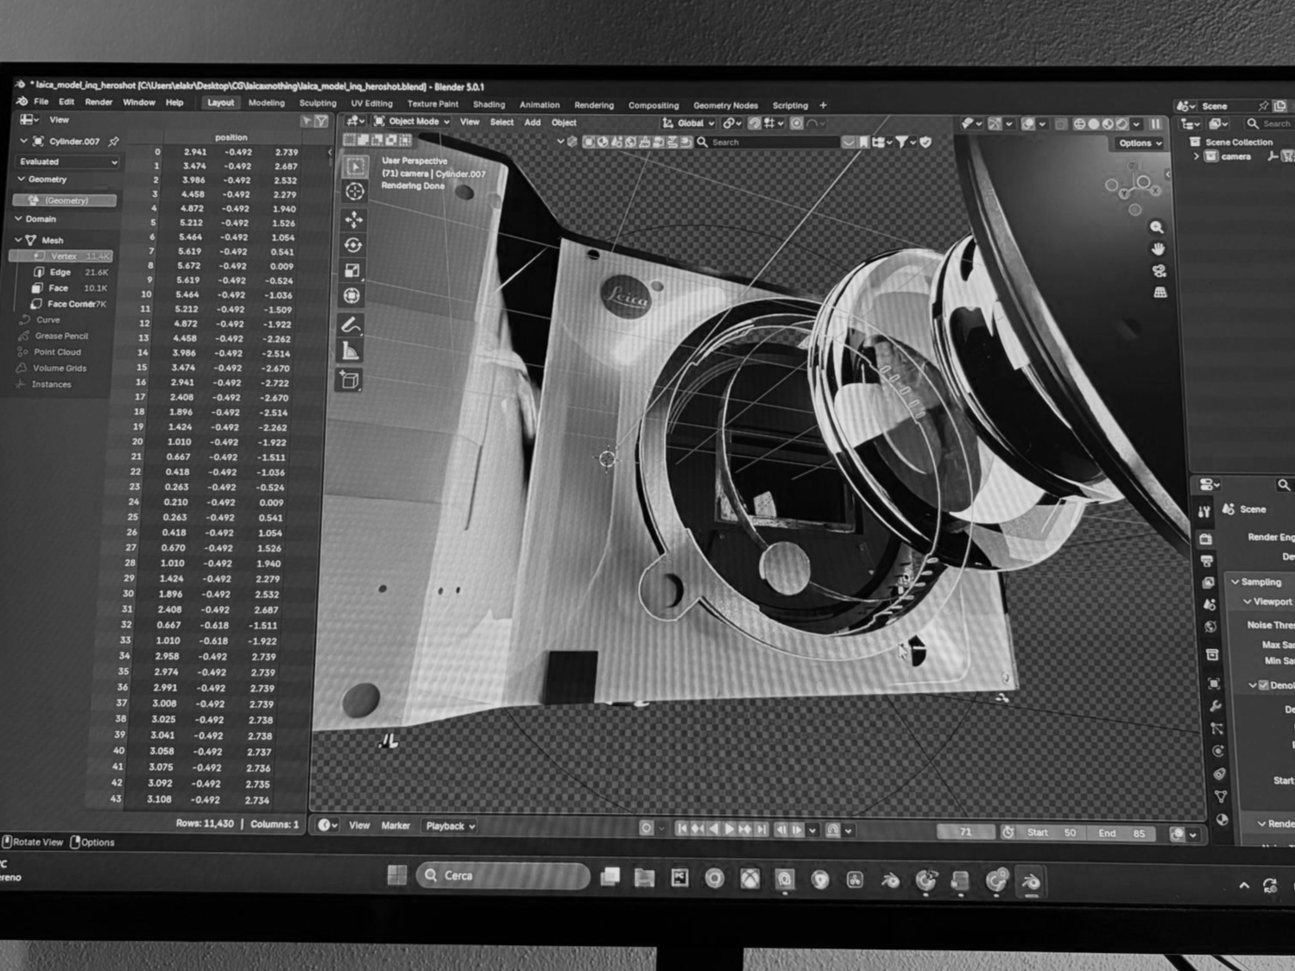Image resolution: width=1295 pixels, height=971 pixels.
Task: Switch to rendered viewport shading
Action: click(1122, 124)
